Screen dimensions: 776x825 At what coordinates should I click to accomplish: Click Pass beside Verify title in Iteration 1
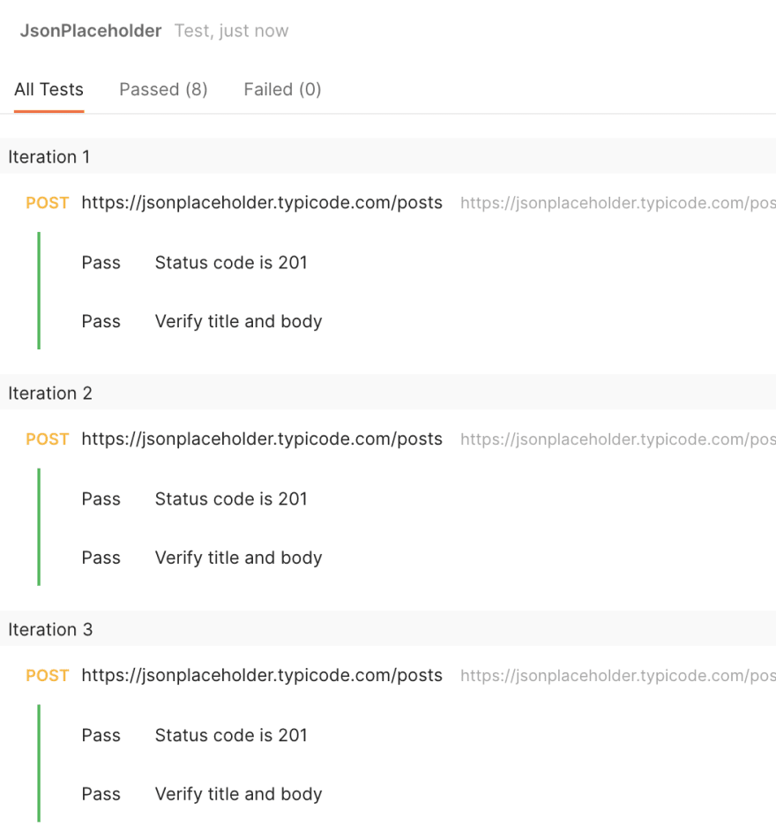point(101,321)
